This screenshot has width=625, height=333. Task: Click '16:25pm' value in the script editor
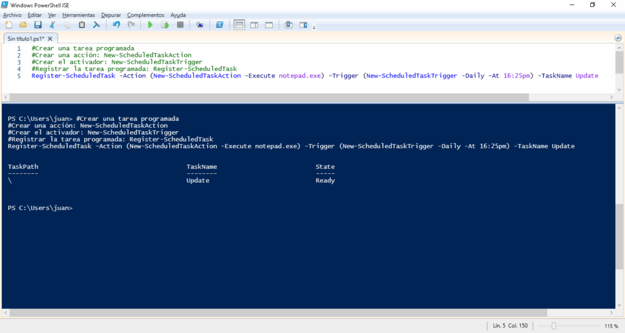(x=516, y=76)
